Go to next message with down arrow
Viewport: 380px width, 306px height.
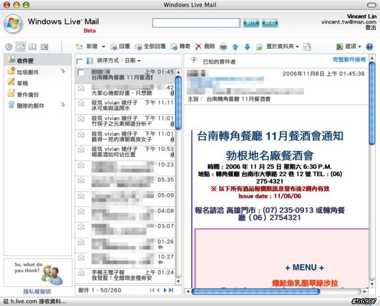(x=247, y=47)
